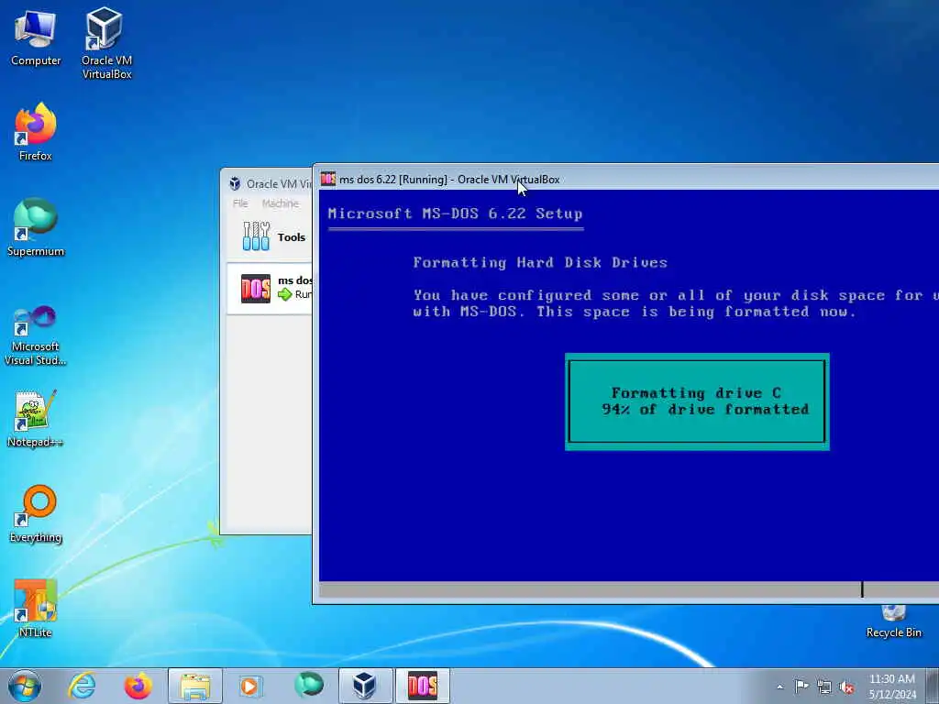
Task: Open Supermium from the taskbar
Action: tap(308, 686)
